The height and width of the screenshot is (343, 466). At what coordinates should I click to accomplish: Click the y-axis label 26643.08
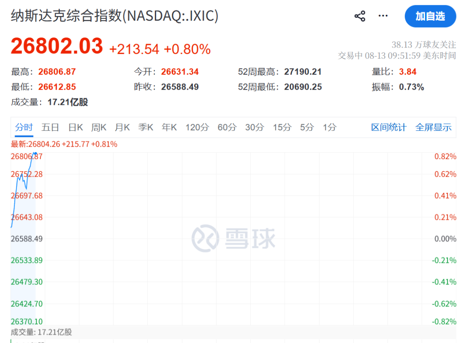click(27, 217)
